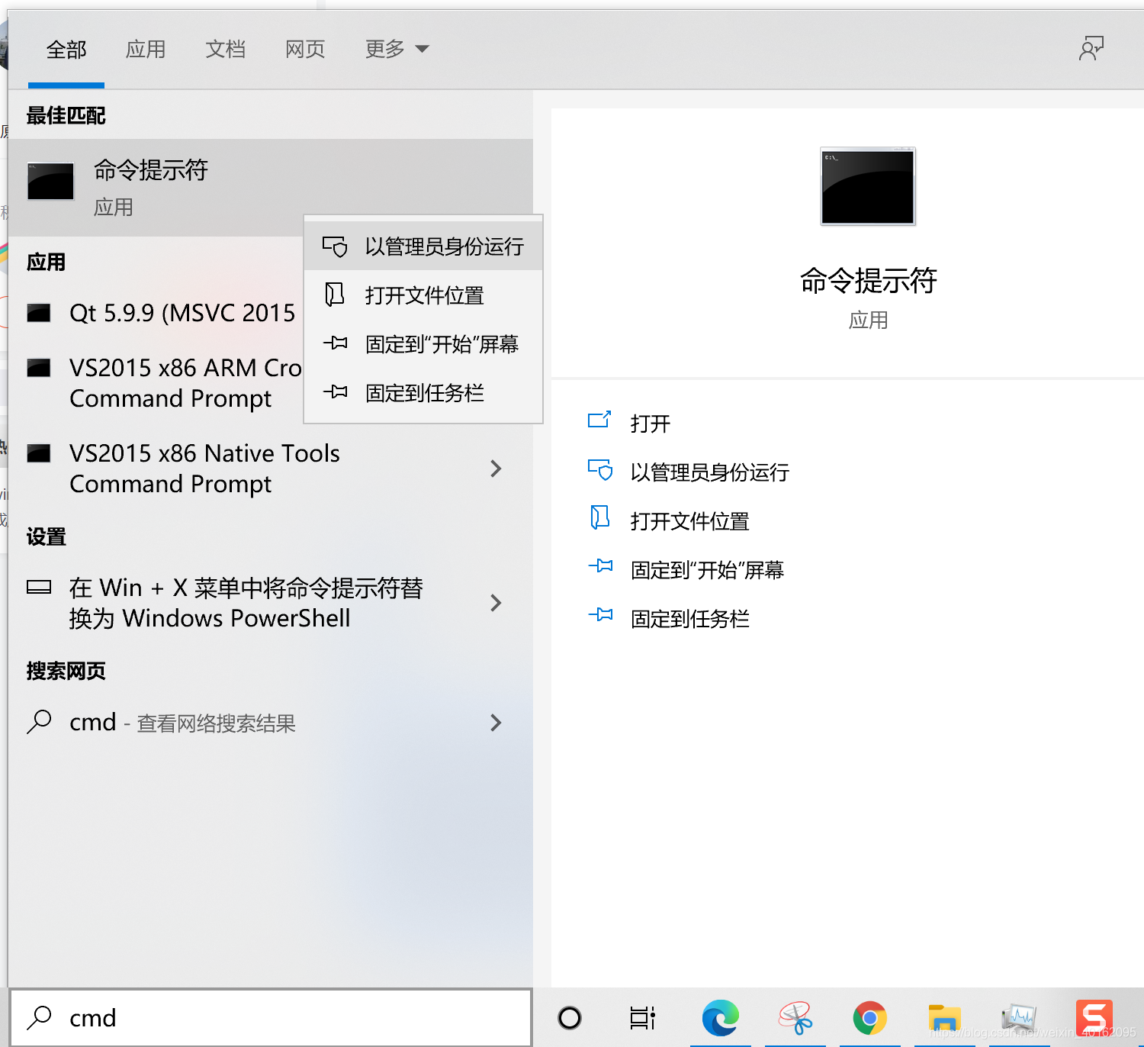The height and width of the screenshot is (1047, 1144).
Task: Open the monitor graph app on taskbar
Action: [1019, 1018]
